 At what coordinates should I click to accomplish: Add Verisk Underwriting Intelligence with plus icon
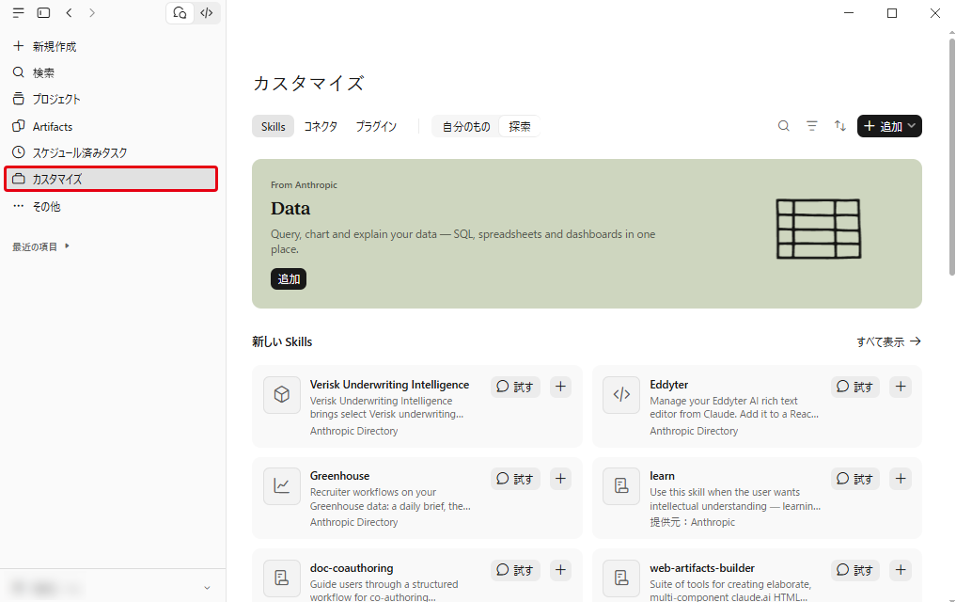560,387
